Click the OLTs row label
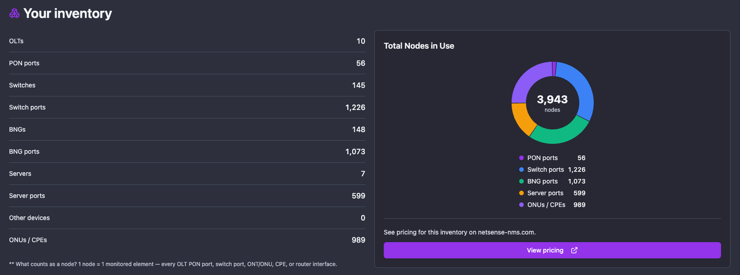This screenshot has width=740, height=275. (16, 41)
